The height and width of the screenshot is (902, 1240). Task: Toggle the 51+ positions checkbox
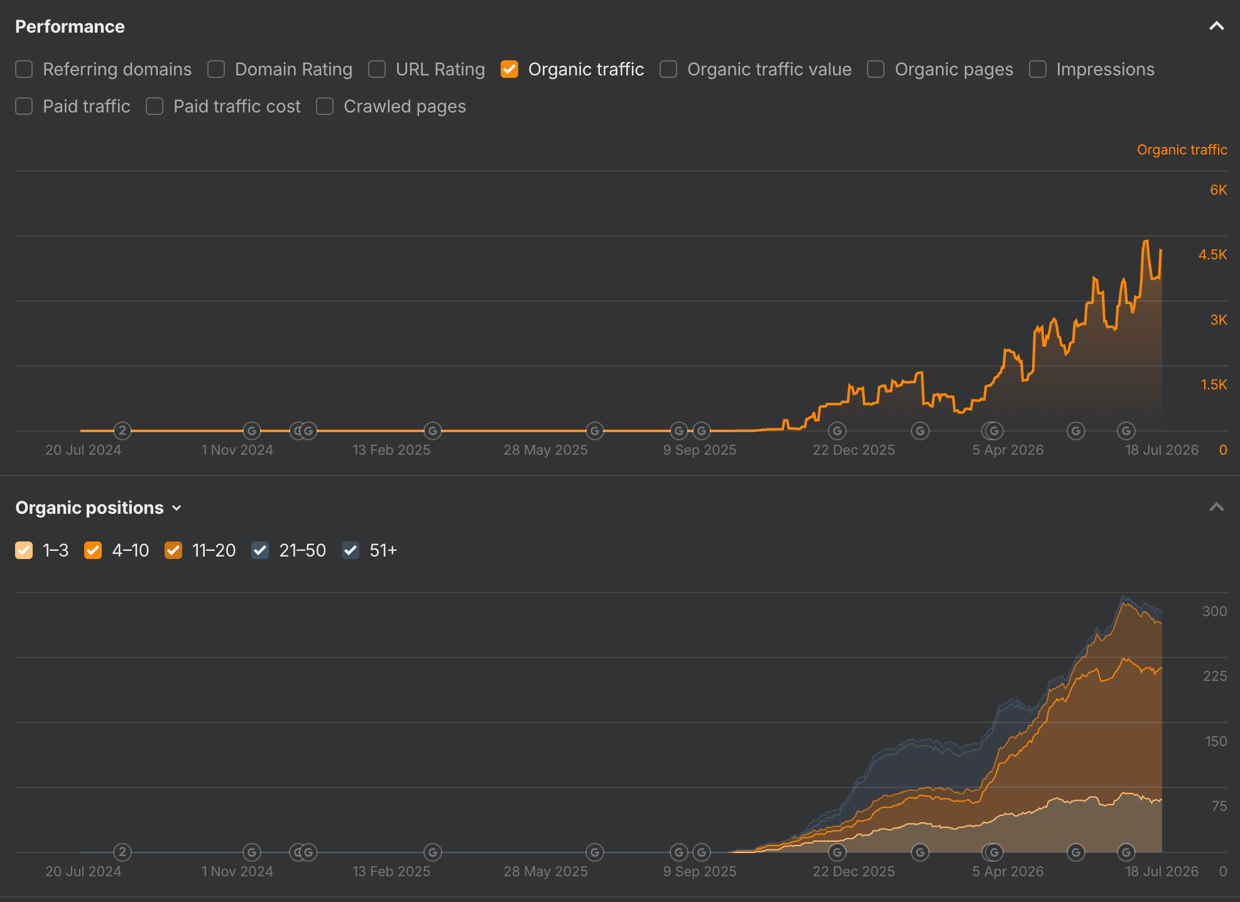pyautogui.click(x=351, y=550)
